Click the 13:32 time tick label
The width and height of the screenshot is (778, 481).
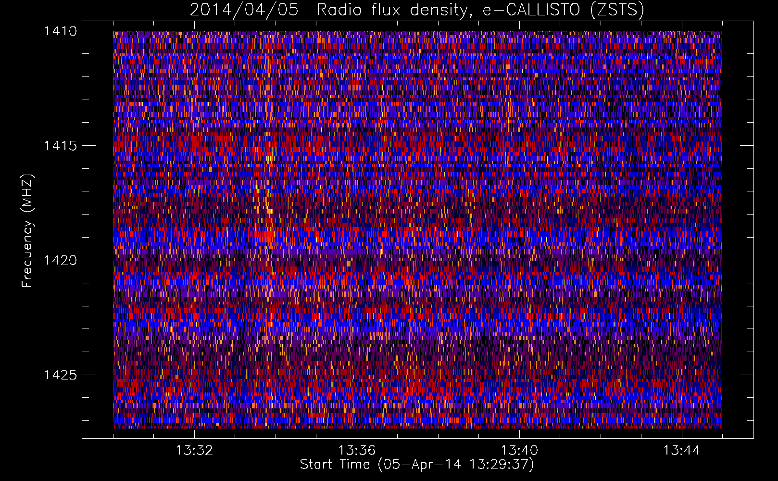point(194,451)
